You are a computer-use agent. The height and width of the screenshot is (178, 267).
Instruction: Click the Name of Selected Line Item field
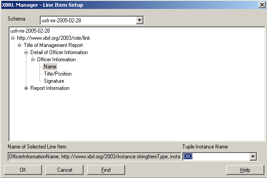coord(94,157)
